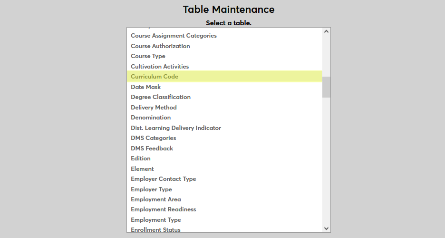Select DMS Categories table
Screen dimensions: 445x238
(x=153, y=138)
